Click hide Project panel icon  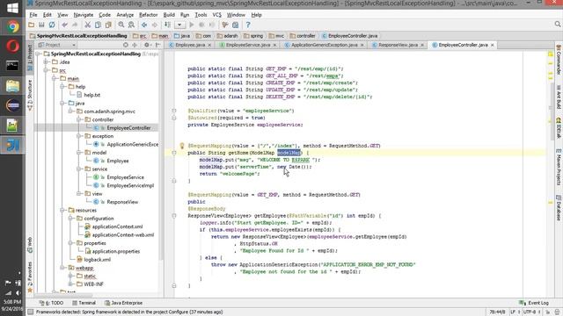click(x=157, y=45)
